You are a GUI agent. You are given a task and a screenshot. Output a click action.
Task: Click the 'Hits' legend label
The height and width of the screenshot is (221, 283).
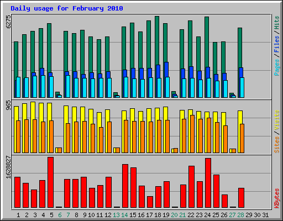277,23
